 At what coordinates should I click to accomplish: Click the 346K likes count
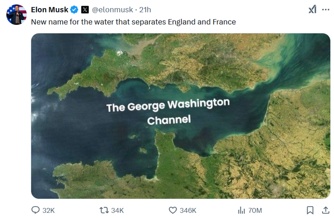tap(188, 210)
